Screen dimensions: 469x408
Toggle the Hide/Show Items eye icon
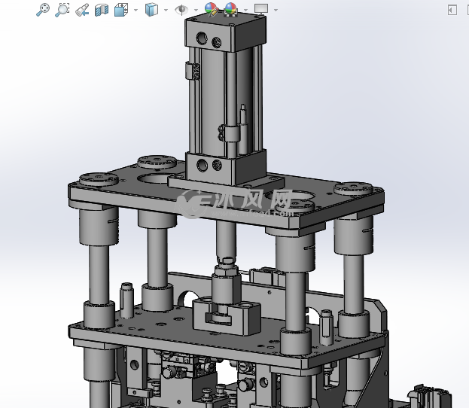(181, 10)
